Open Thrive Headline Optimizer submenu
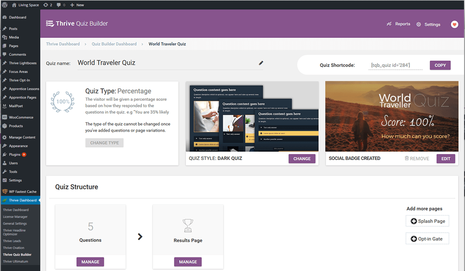Viewport: 465px width, 271px height. click(14, 232)
